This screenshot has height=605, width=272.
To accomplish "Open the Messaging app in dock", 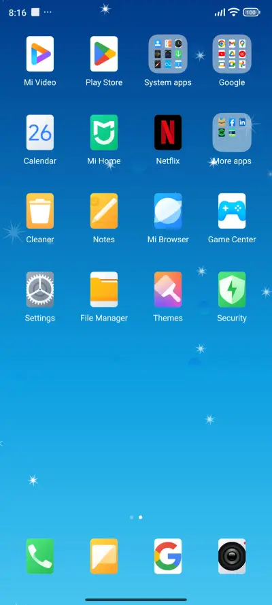I will 104,556.
